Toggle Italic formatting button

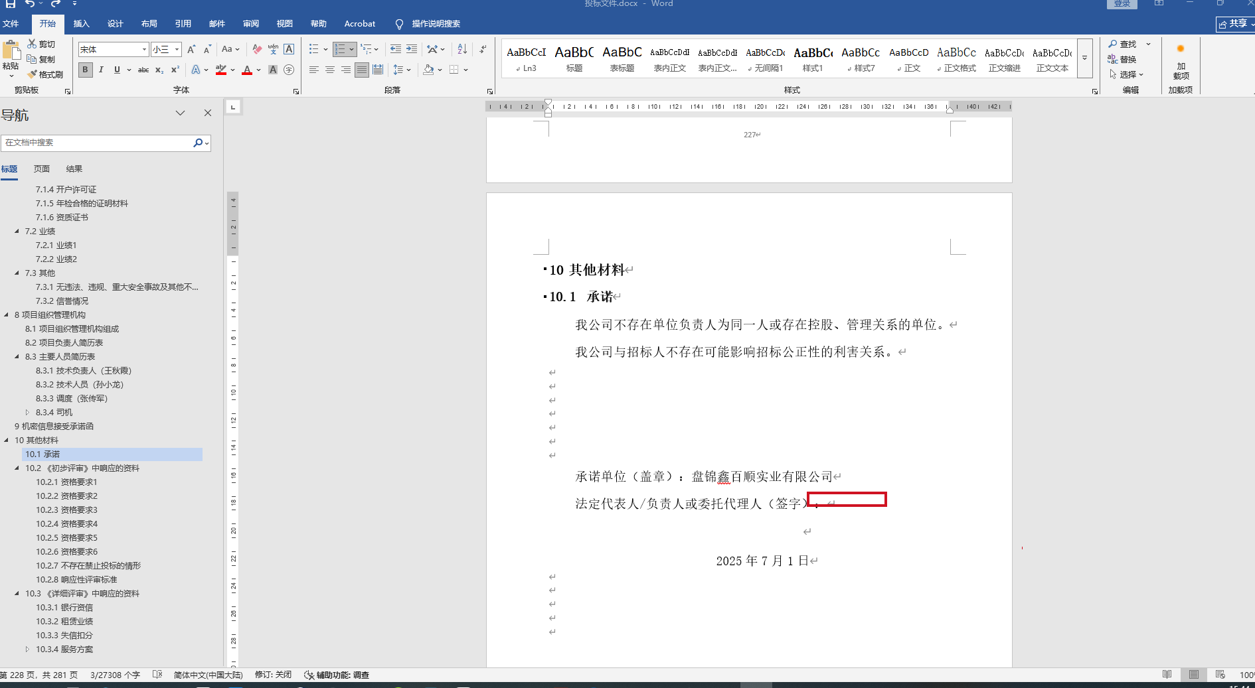(101, 70)
